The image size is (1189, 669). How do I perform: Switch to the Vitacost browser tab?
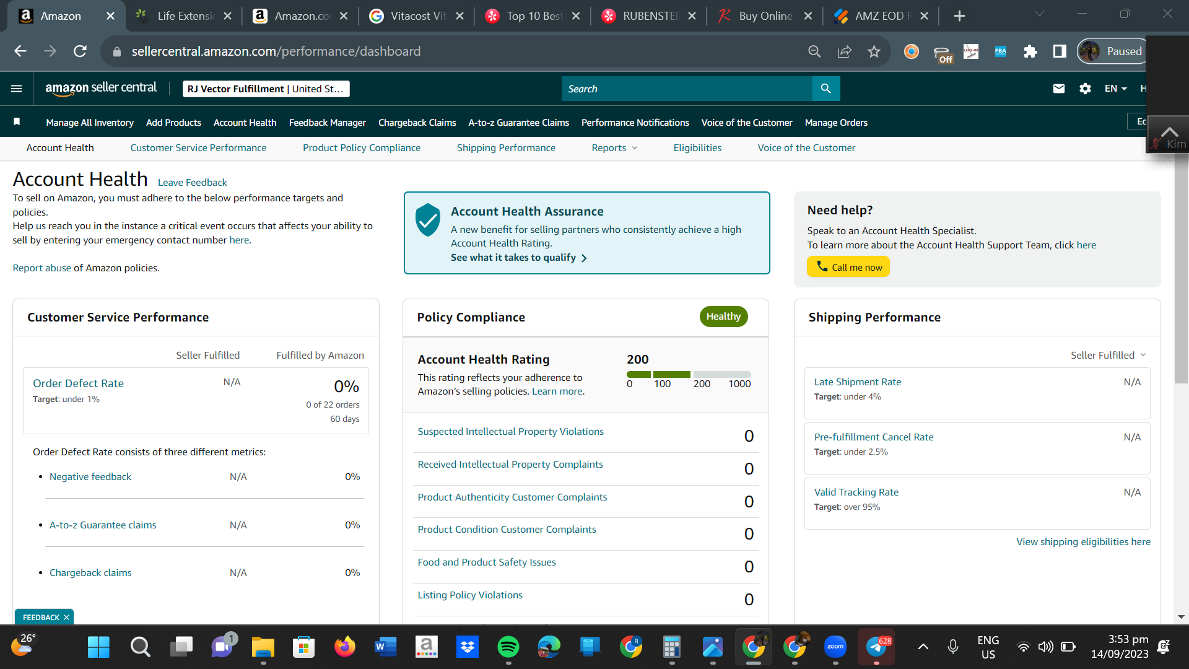[x=416, y=16]
